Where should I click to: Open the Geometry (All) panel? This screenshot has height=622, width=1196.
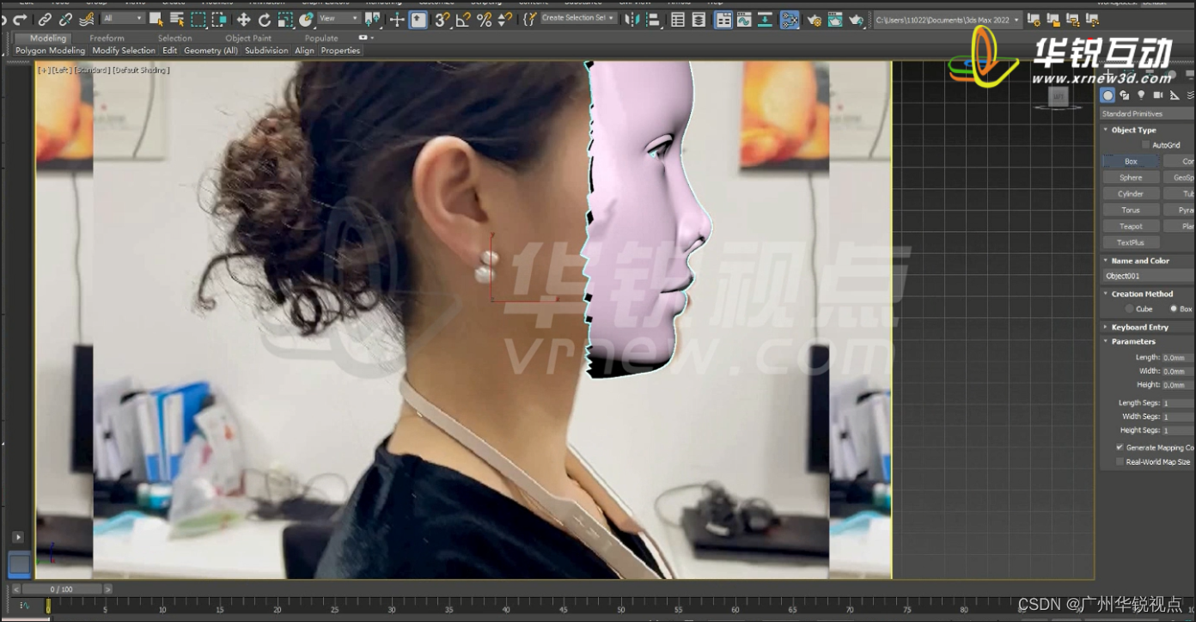click(x=211, y=51)
